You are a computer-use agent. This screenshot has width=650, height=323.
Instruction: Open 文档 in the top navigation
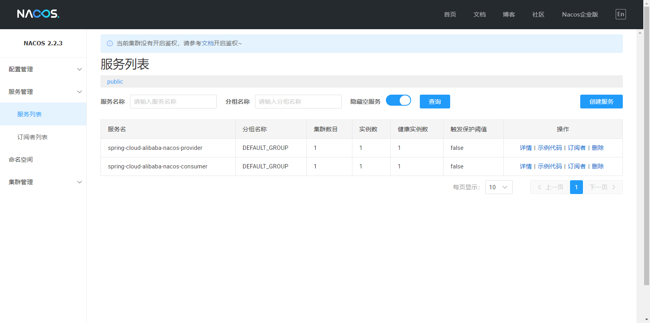point(479,15)
